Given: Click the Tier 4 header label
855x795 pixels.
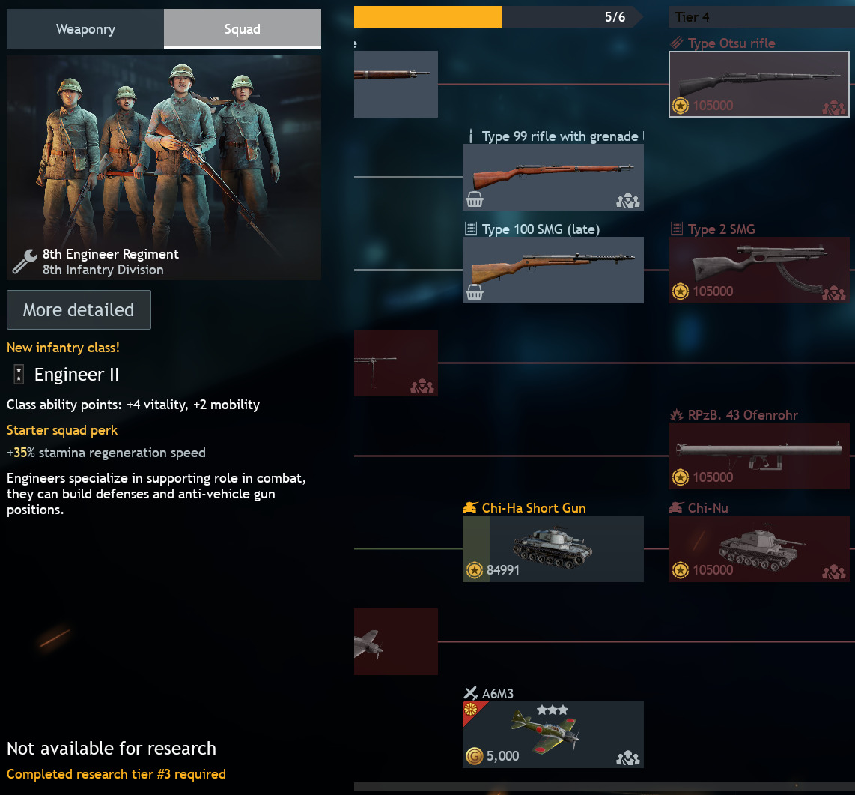Looking at the screenshot, I should (x=692, y=17).
